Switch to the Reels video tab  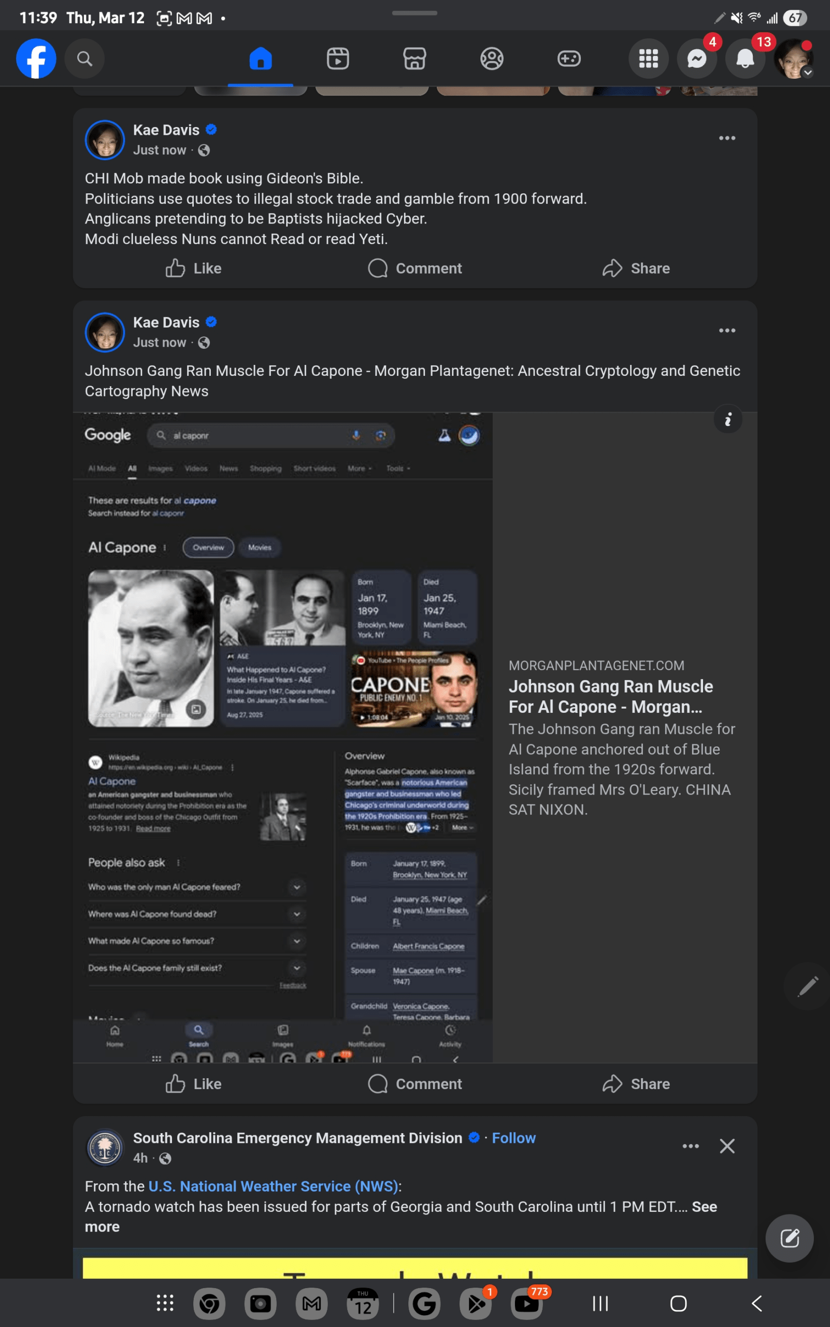(x=338, y=59)
